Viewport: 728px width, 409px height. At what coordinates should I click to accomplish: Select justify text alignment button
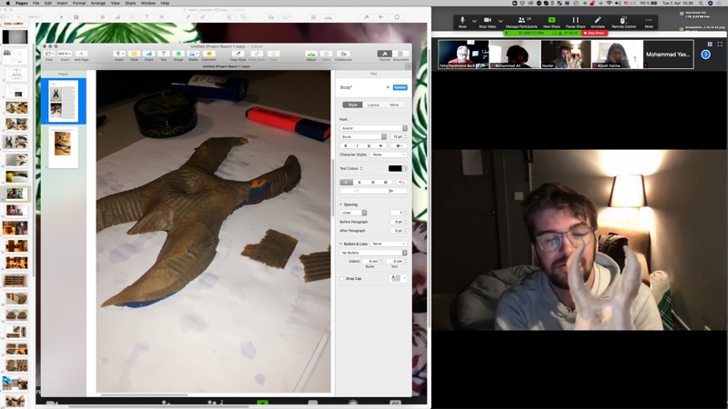point(385,183)
